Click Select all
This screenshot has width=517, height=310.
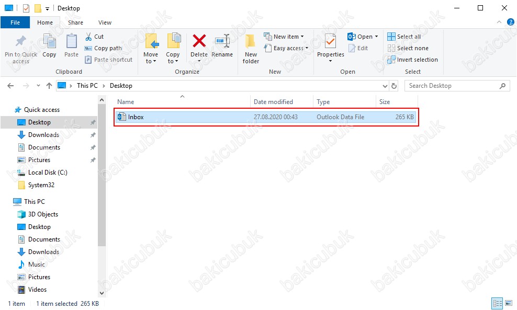pos(404,37)
